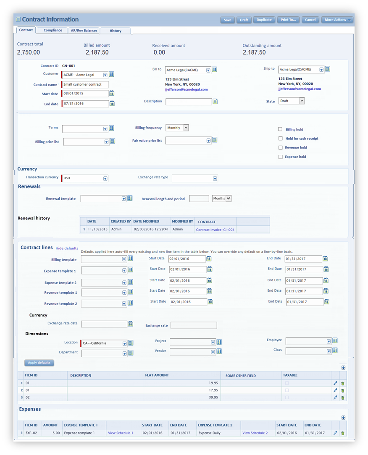The width and height of the screenshot is (368, 455).
Task: Open the Billing frequency dropdown
Action: pyautogui.click(x=185, y=128)
